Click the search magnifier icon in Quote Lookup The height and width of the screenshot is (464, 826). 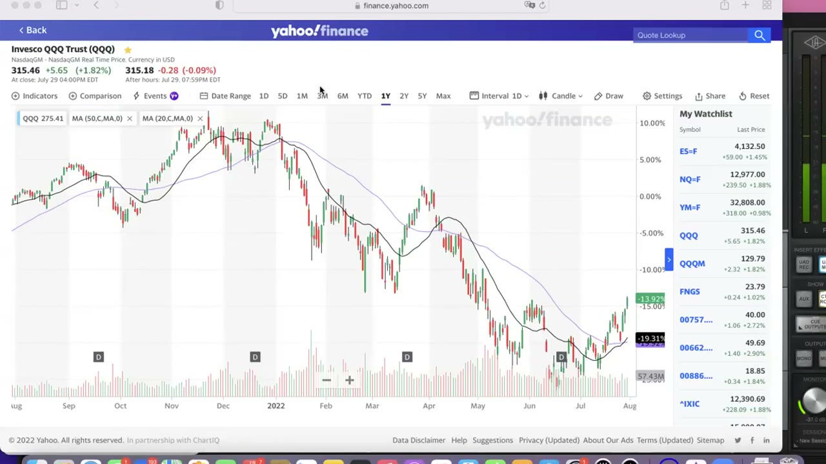coord(760,35)
